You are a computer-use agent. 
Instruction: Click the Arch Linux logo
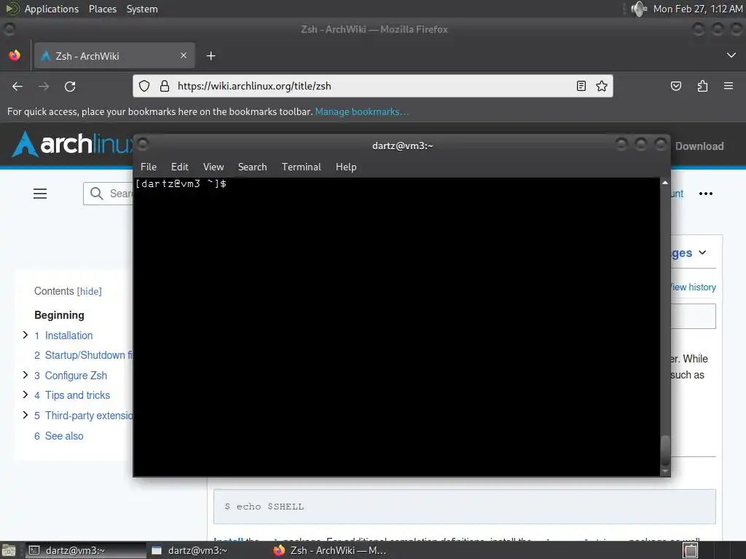tap(72, 144)
